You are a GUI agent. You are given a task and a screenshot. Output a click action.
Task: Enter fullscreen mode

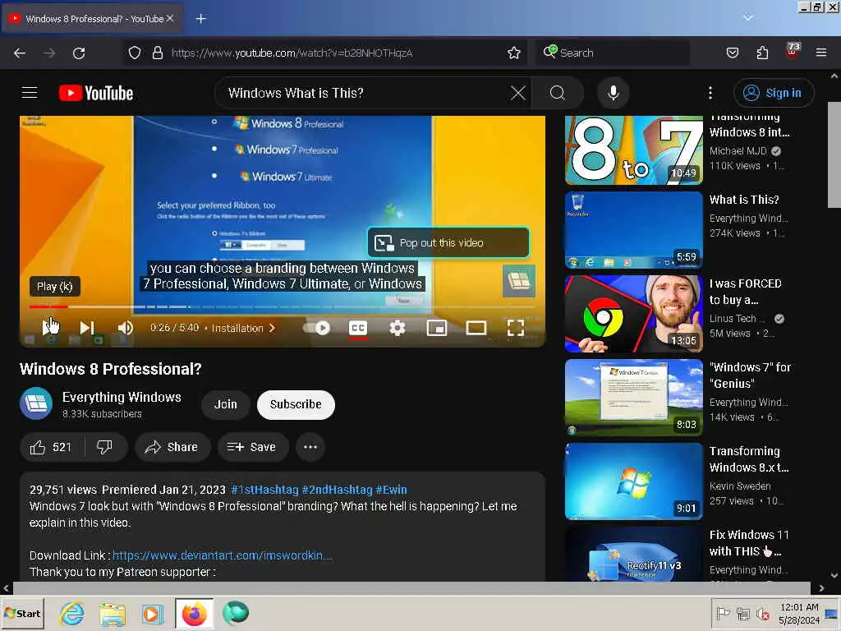tap(516, 327)
